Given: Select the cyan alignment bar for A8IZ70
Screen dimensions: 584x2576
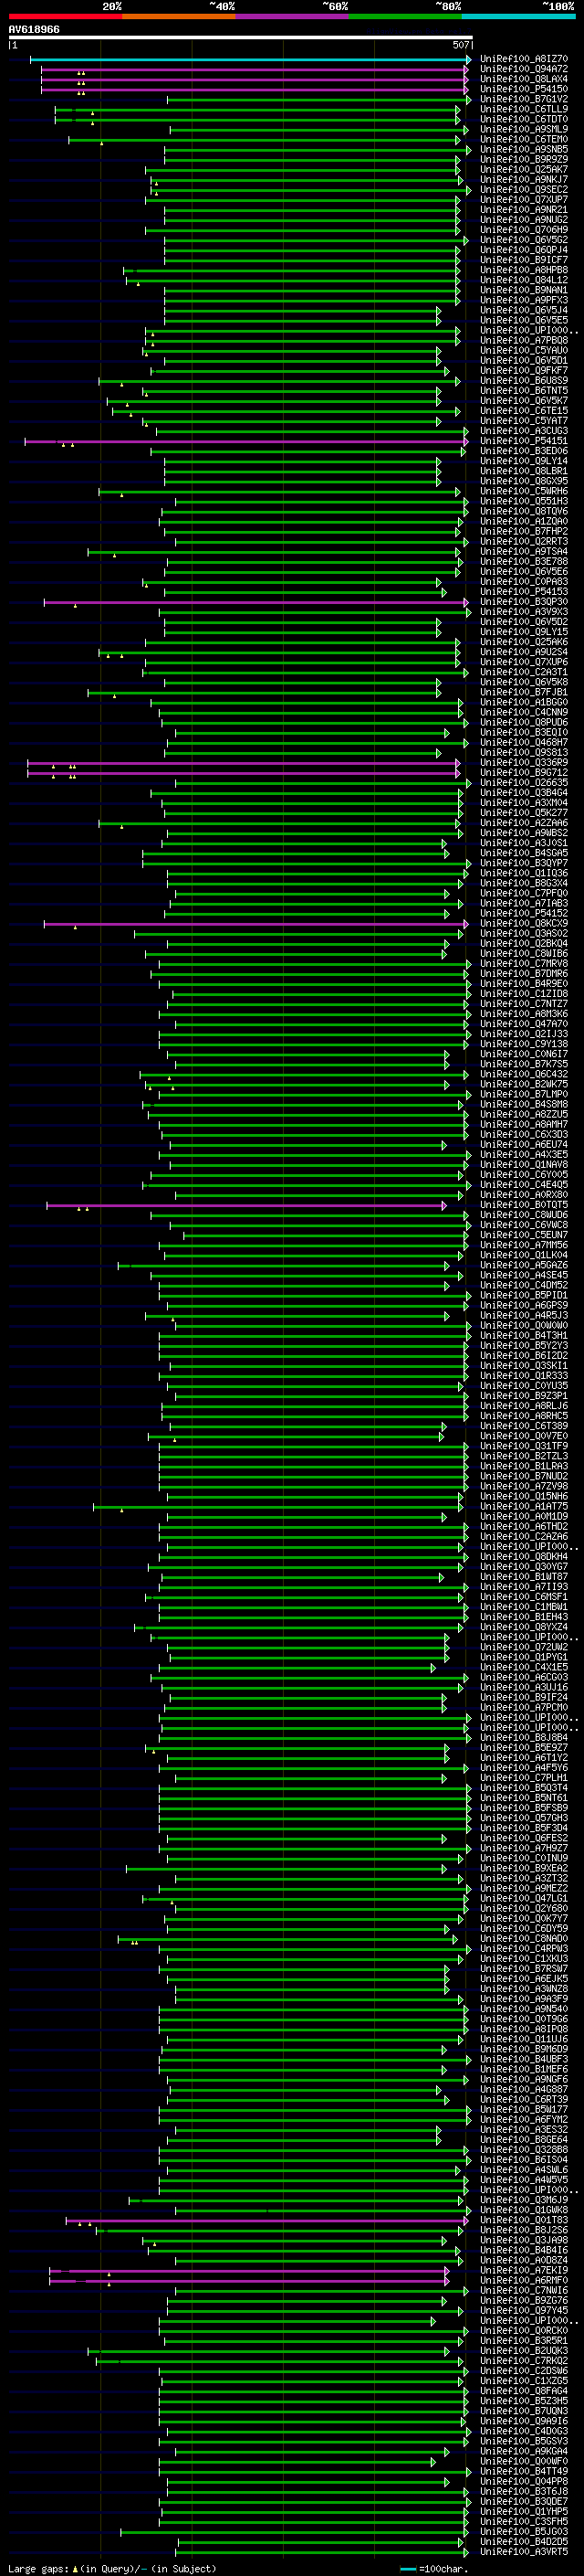Looking at the screenshot, I should 250,60.
